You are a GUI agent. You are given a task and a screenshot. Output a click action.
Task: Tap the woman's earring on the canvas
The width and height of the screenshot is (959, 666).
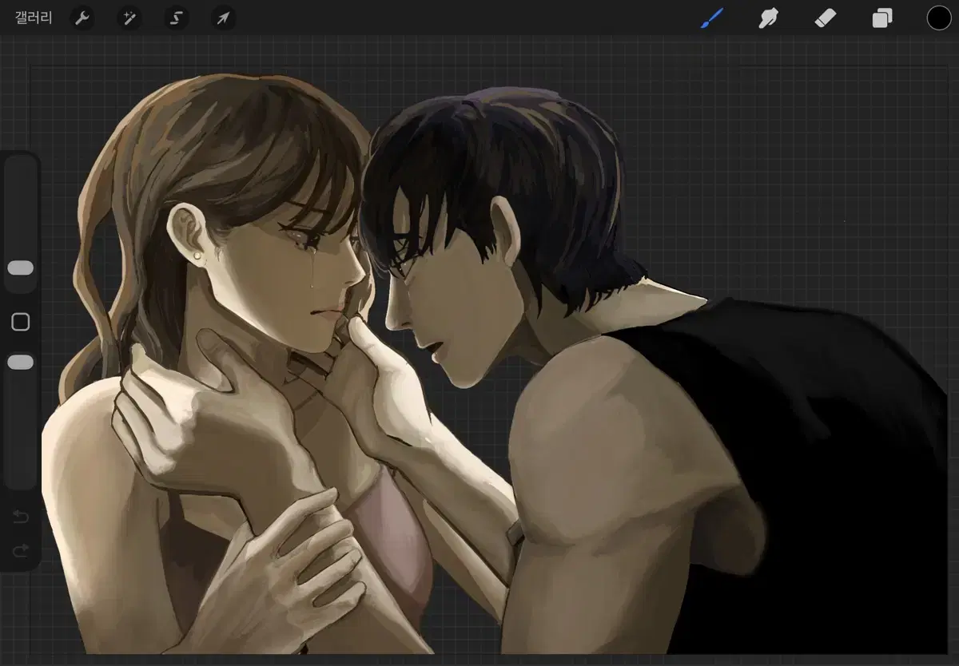[197, 255]
